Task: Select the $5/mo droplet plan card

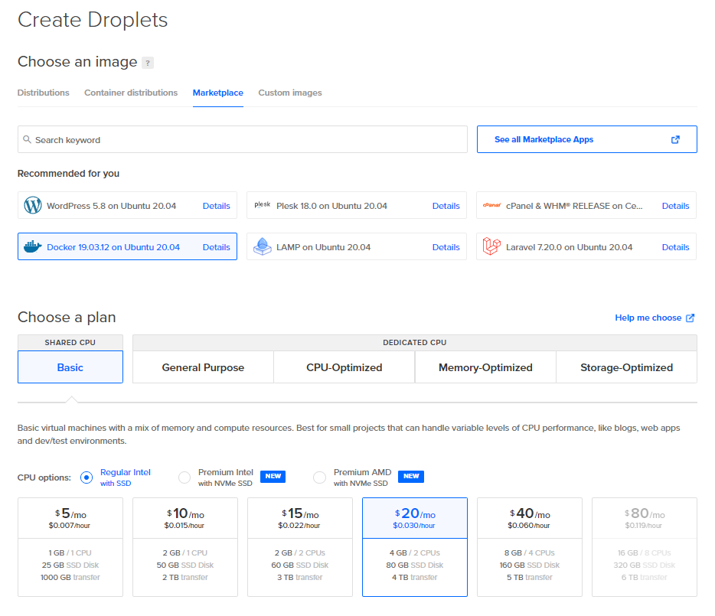Action: pos(70,546)
